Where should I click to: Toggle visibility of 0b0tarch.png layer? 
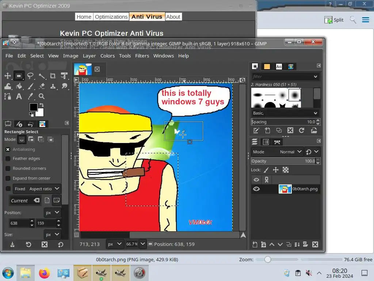pyautogui.click(x=256, y=189)
